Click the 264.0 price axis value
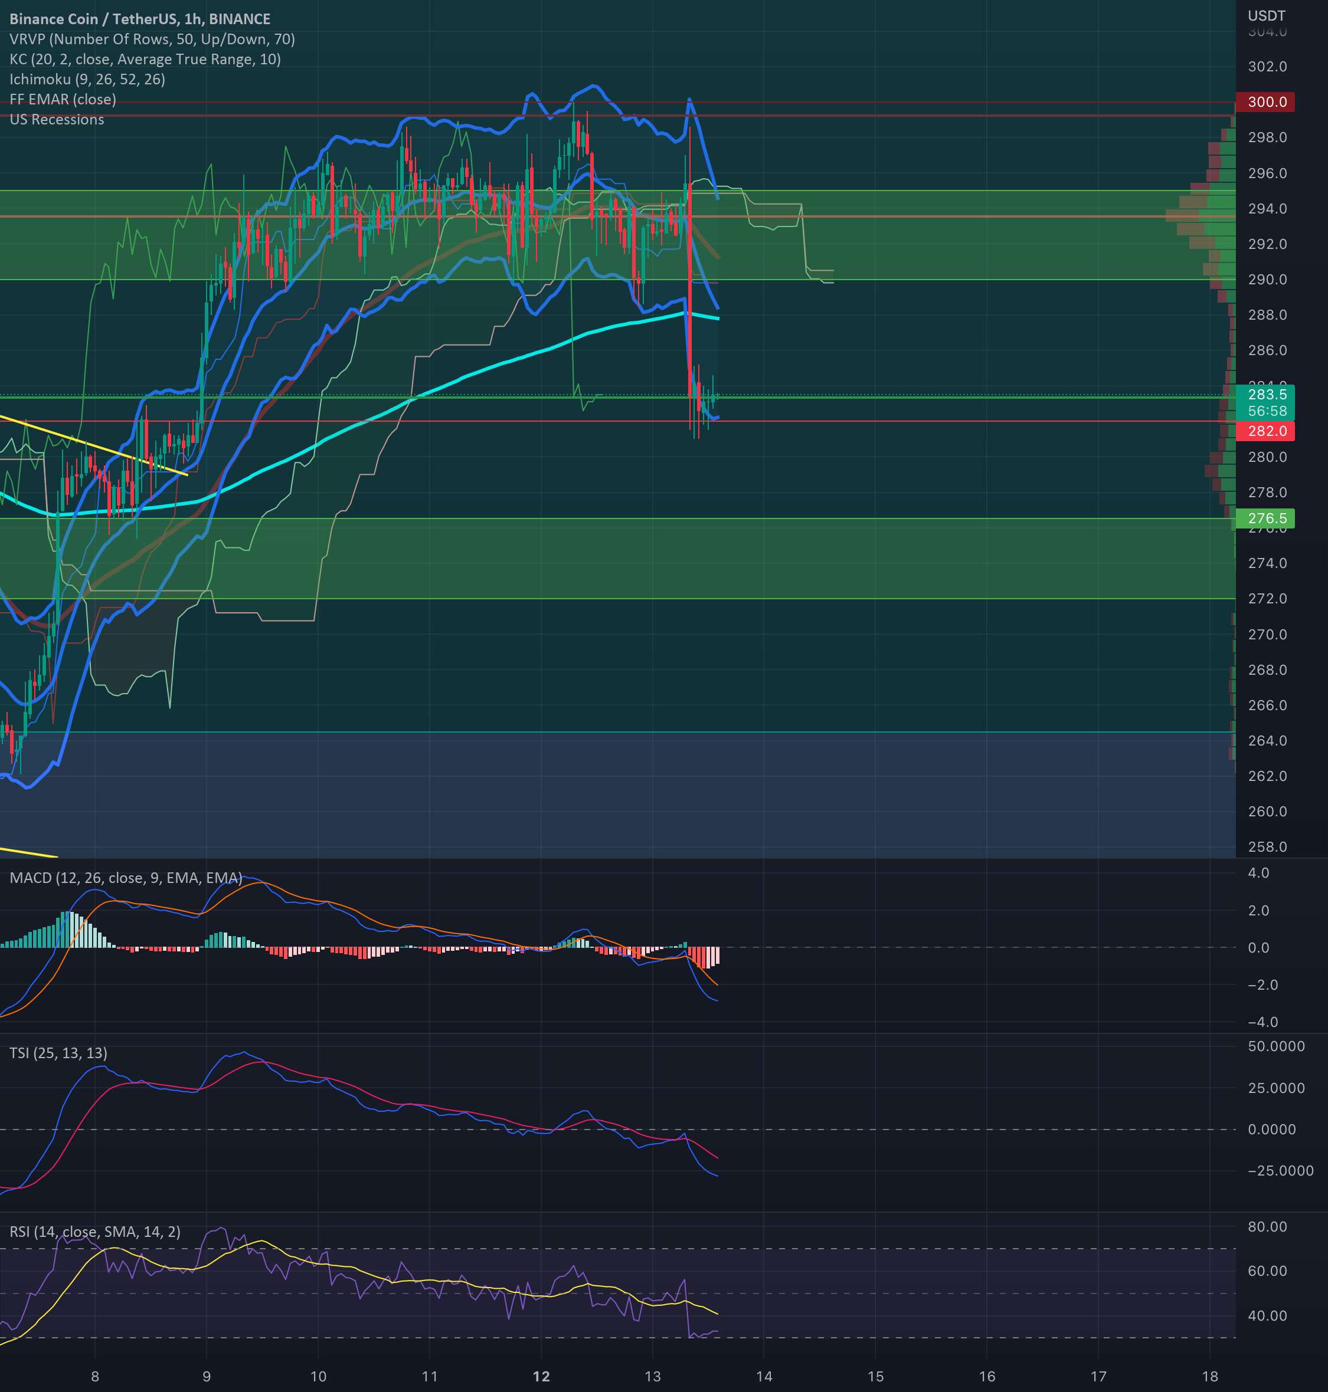This screenshot has height=1392, width=1328. click(1267, 741)
